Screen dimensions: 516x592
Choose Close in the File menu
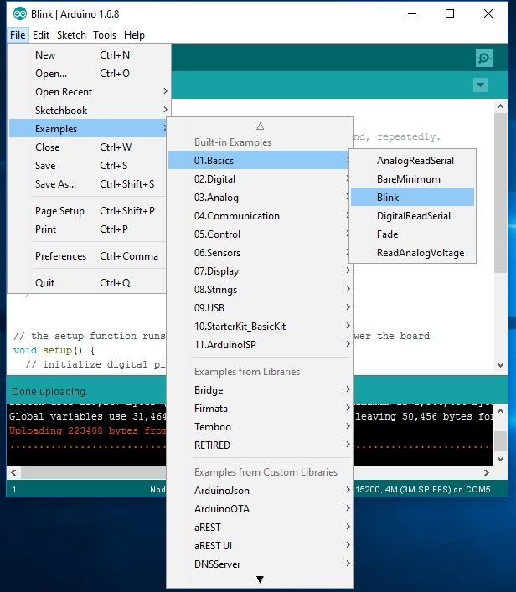coord(88,147)
